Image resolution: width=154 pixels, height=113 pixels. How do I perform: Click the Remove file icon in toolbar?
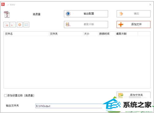(6, 25)
